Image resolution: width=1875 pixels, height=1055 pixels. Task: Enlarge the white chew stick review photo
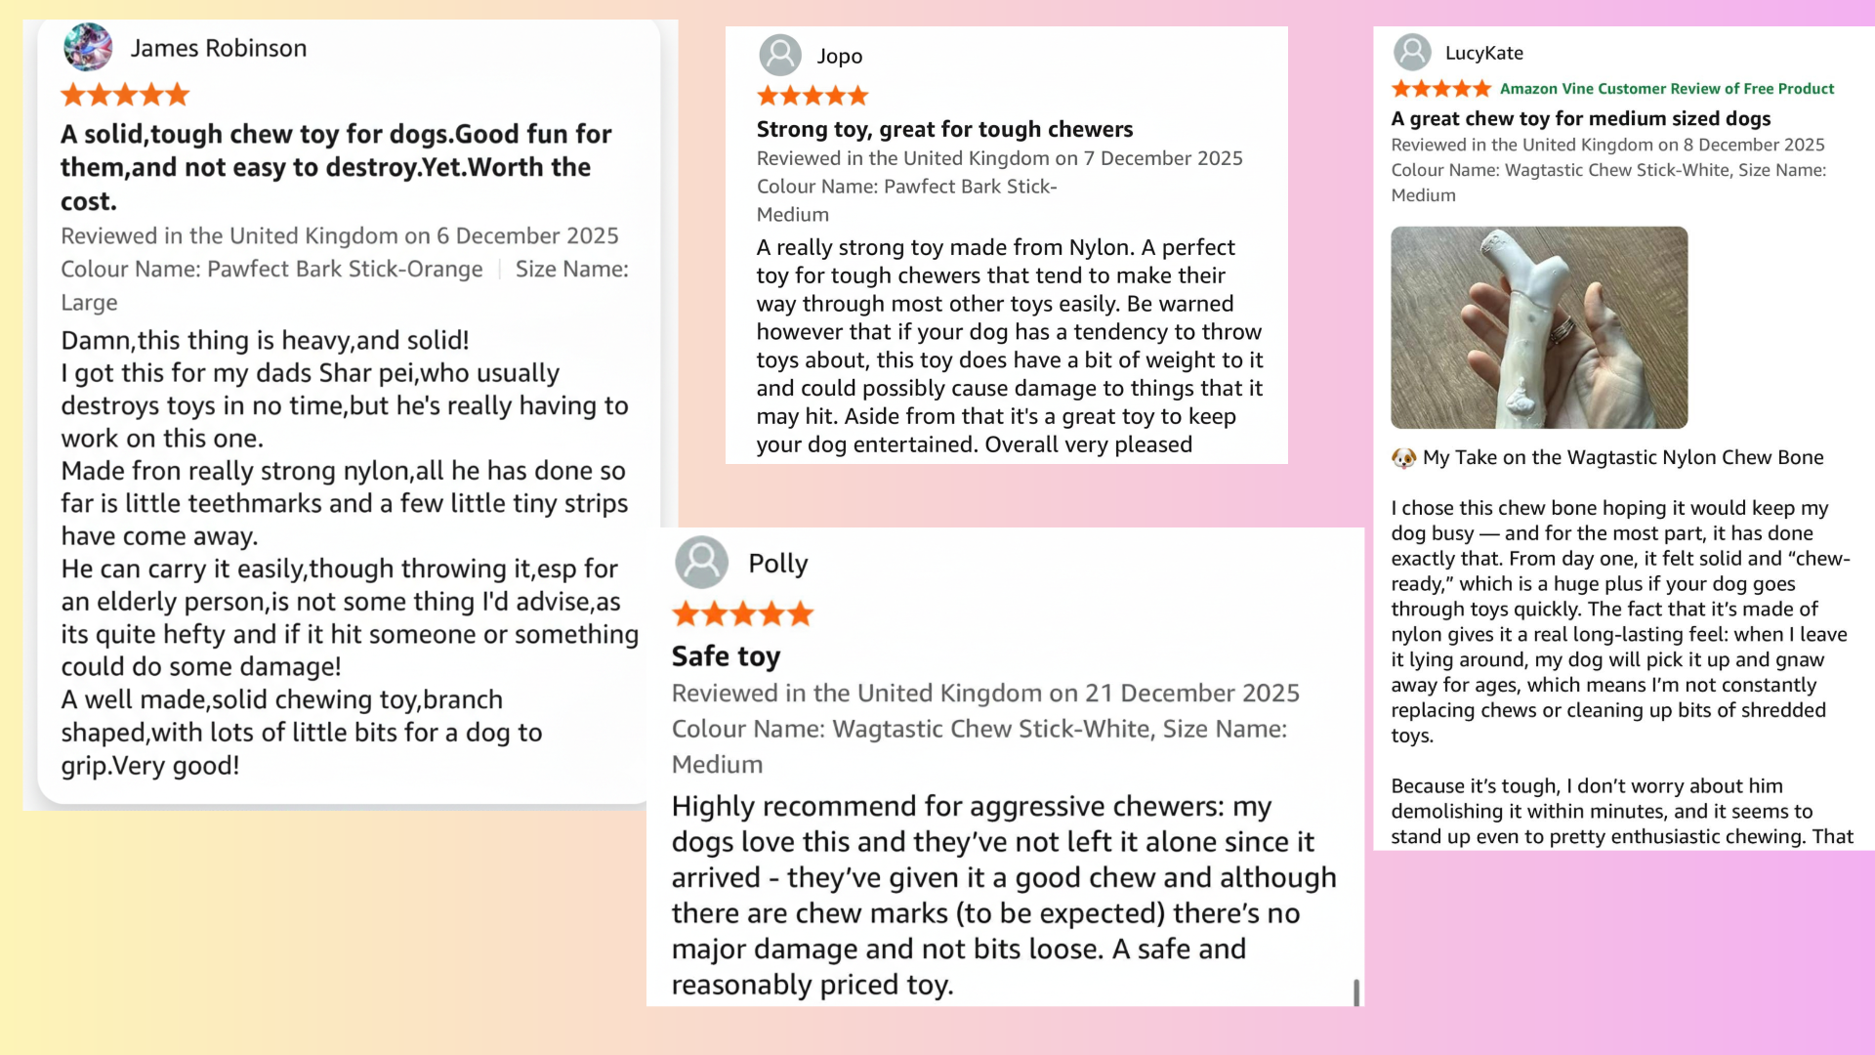(1539, 327)
